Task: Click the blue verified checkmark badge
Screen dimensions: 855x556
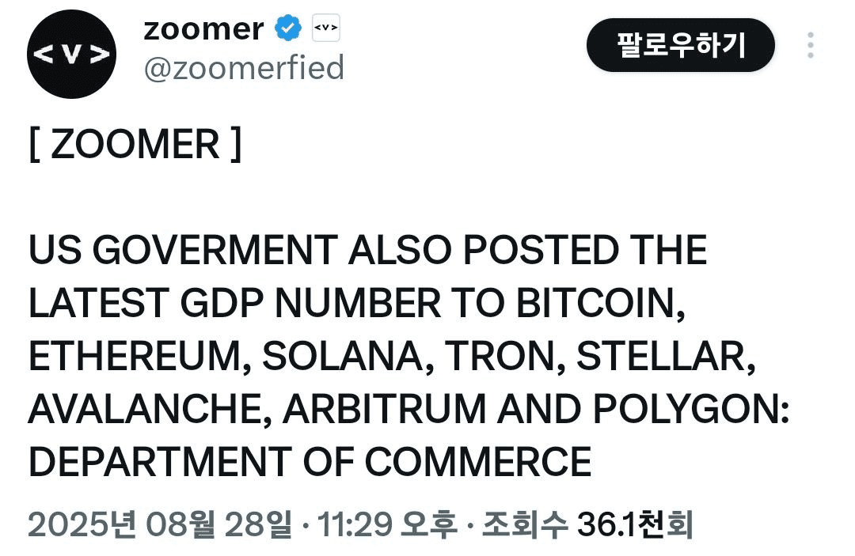Action: pos(288,28)
